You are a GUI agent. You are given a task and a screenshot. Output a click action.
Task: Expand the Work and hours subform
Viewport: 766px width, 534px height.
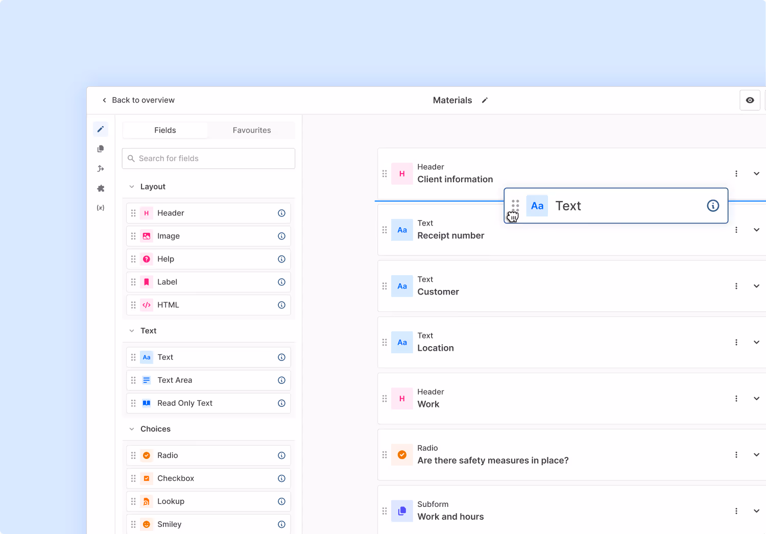(756, 511)
